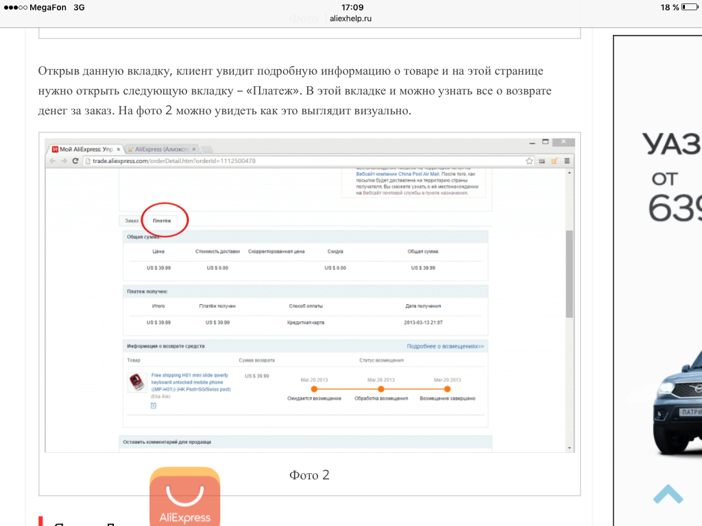Click 'Платеж получен:' section header
This screenshot has height=526, width=702.
coord(147,292)
